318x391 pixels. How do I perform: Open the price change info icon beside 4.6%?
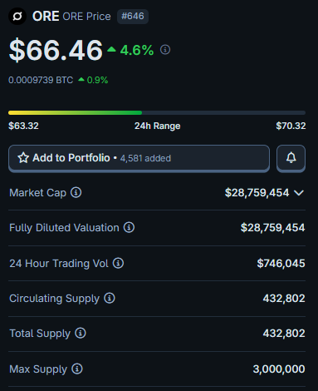(x=165, y=50)
